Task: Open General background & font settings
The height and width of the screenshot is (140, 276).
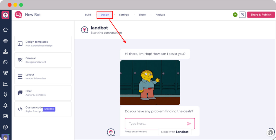Action: click(43, 60)
